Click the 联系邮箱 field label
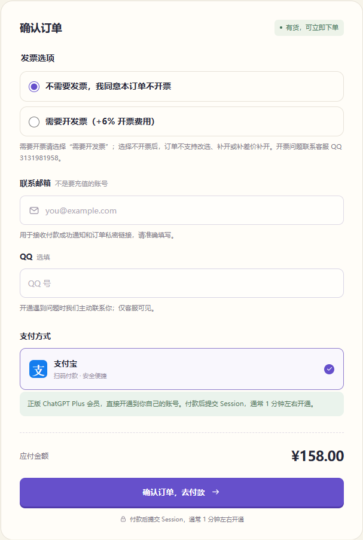363x540 pixels. point(35,183)
